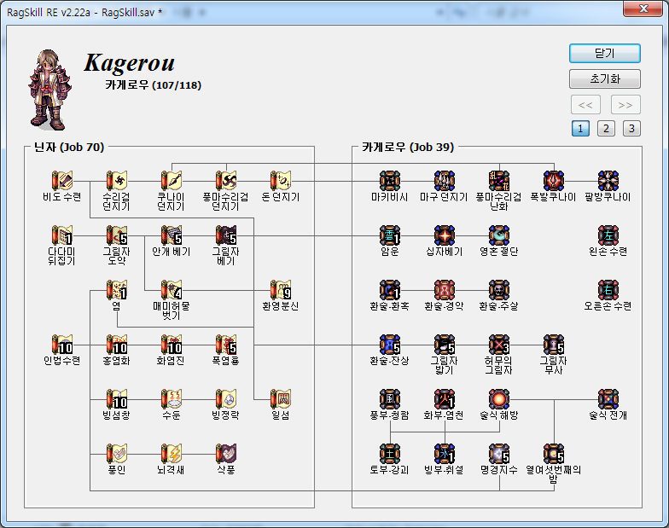
Task: Click the 삭풍 skill icon
Action: tap(226, 453)
